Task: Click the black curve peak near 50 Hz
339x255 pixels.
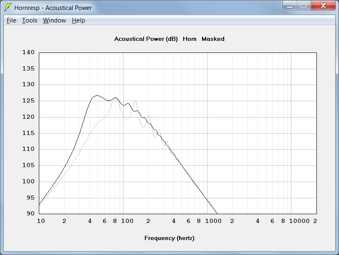Action: coord(97,95)
